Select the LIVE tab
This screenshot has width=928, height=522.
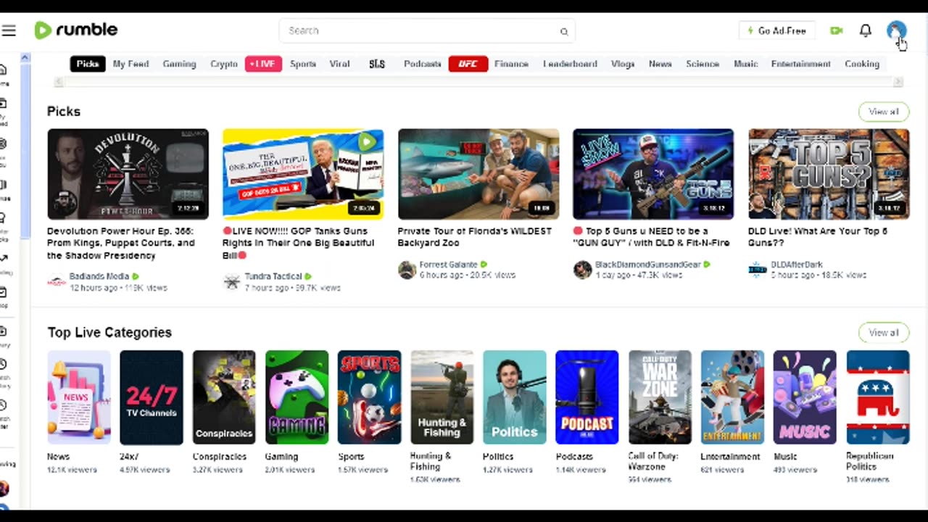click(263, 64)
